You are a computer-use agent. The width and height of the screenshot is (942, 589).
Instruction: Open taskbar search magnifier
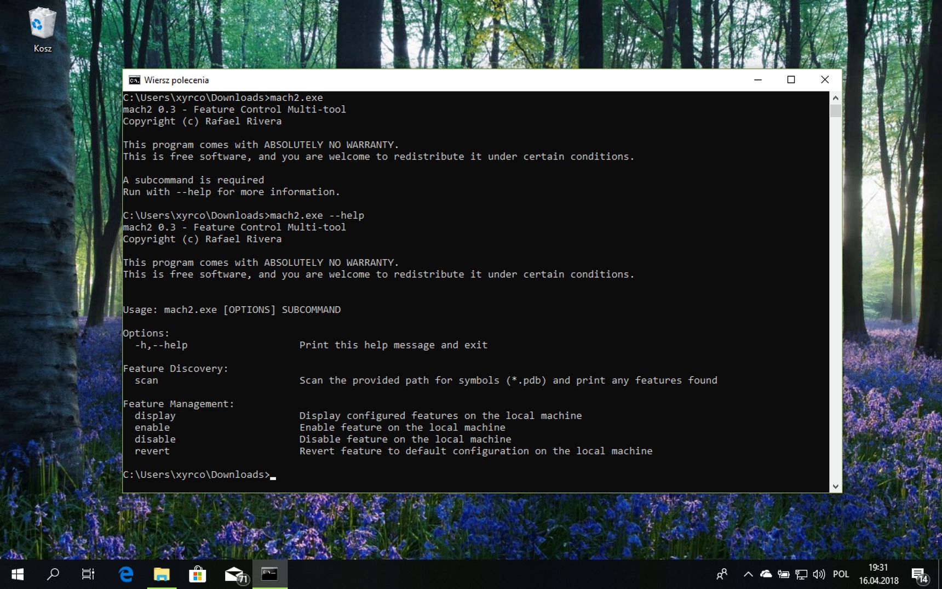53,574
